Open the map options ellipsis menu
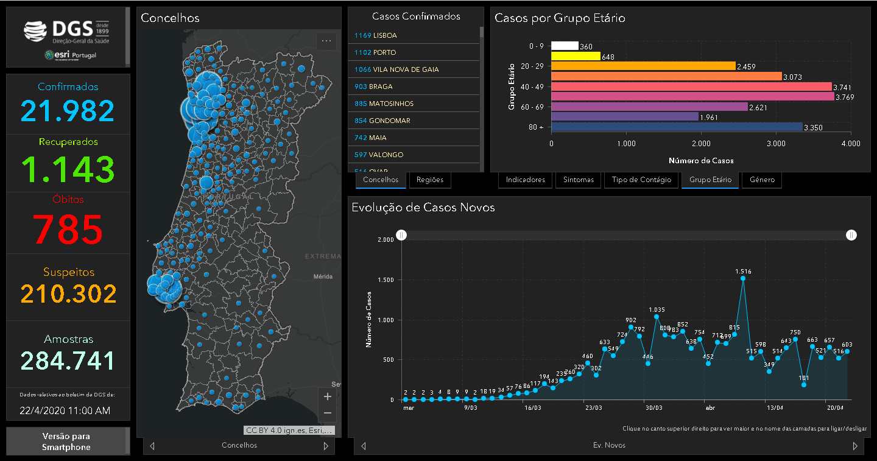877x461 pixels. (326, 41)
